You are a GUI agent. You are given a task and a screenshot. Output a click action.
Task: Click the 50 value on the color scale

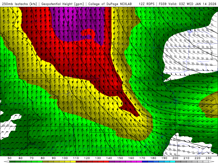tap(10, 158)
